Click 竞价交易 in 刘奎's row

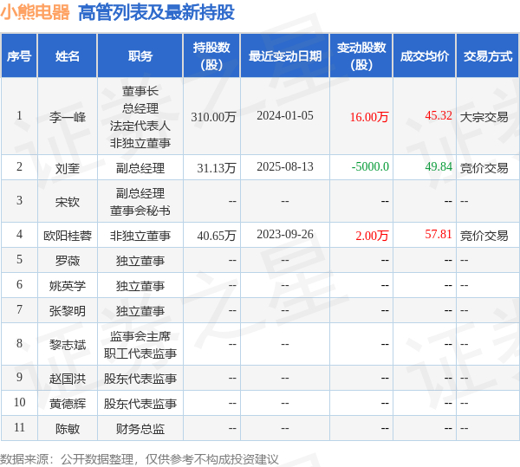coord(484,168)
